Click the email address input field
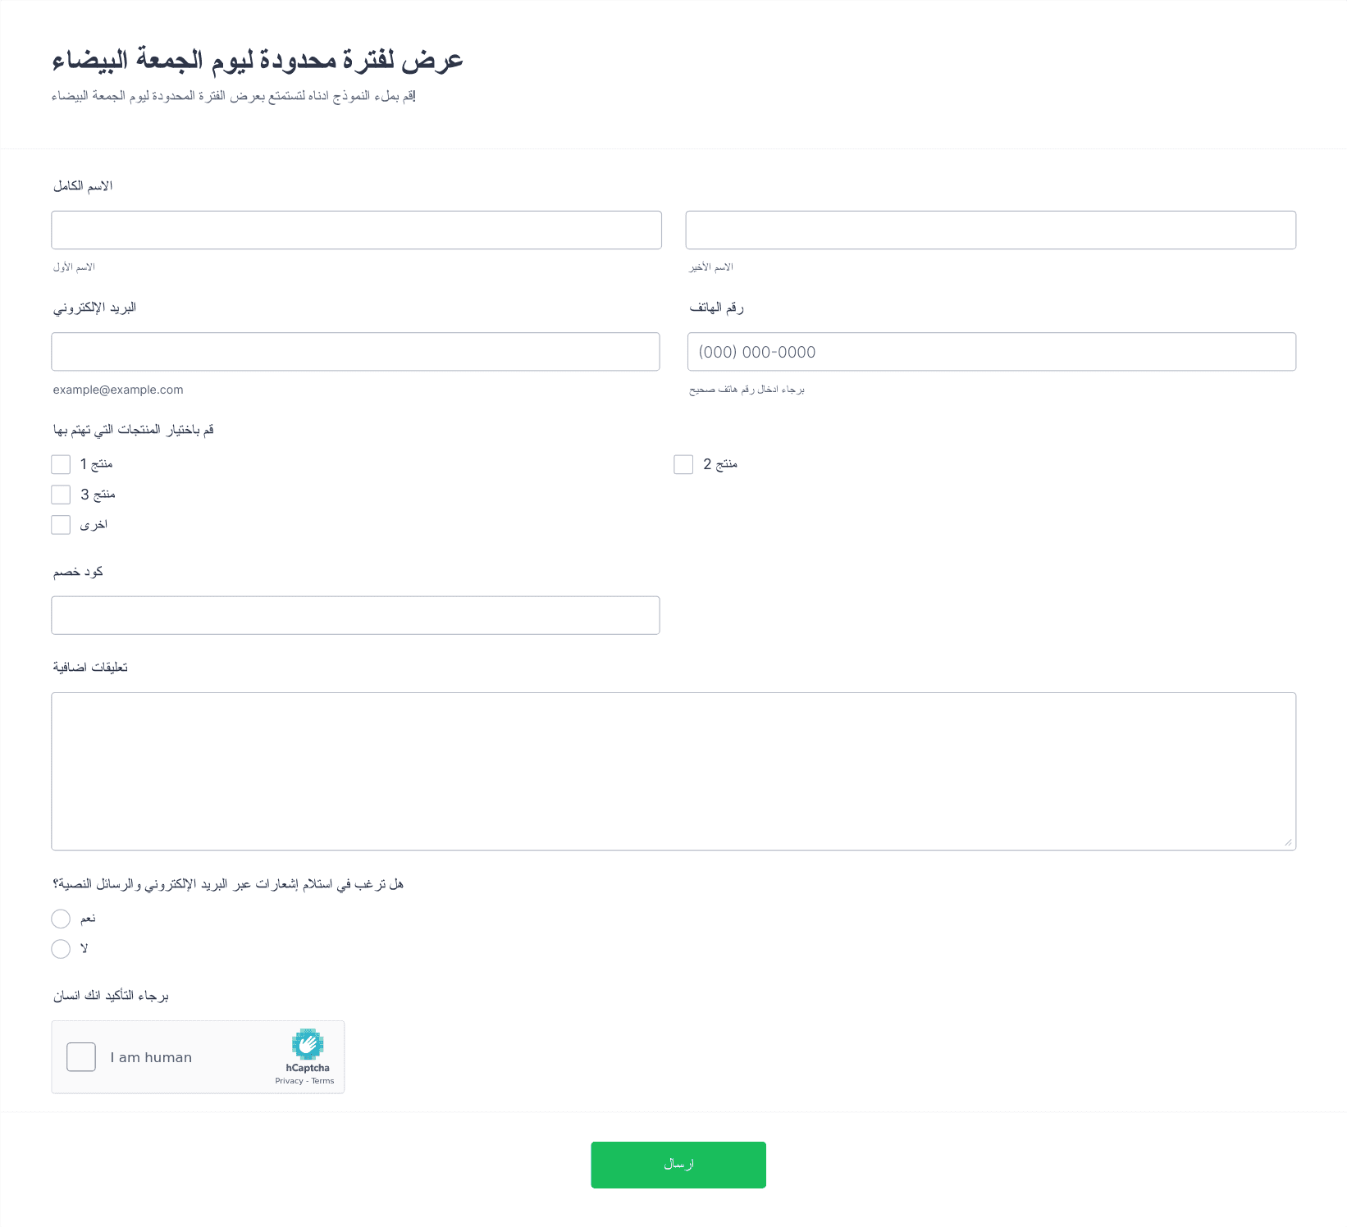The image size is (1347, 1227). pos(355,351)
